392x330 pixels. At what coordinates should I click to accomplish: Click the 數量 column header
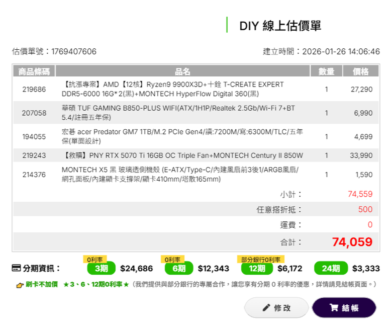[326, 71]
